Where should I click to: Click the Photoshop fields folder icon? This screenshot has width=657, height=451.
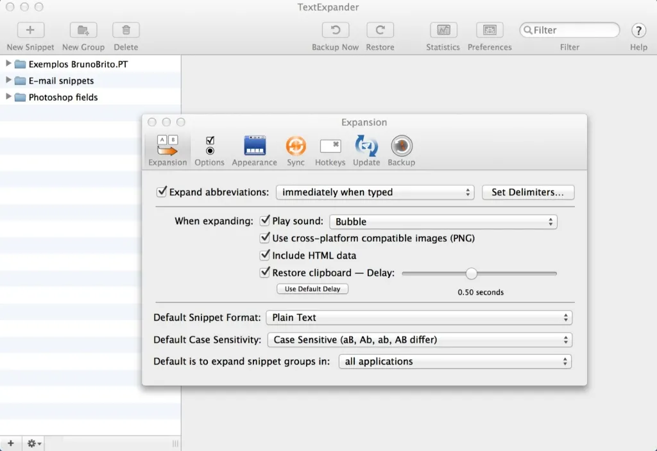(20, 98)
